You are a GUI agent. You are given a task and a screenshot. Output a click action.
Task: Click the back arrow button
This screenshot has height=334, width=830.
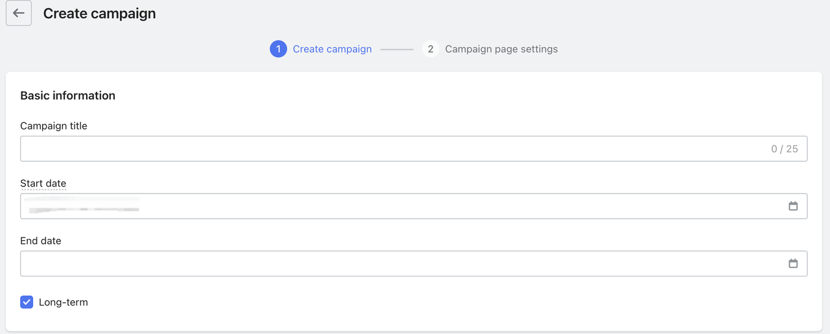(x=19, y=14)
